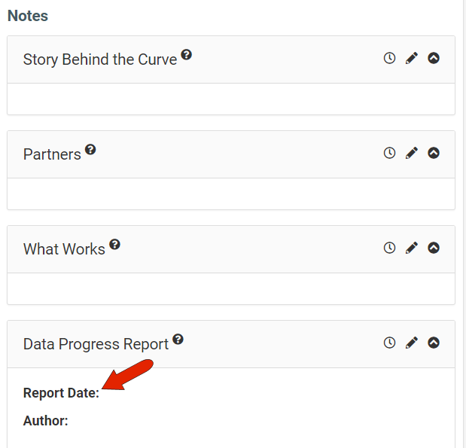The image size is (466, 448).
Task: Open help for Data Progress Report
Action: point(178,339)
